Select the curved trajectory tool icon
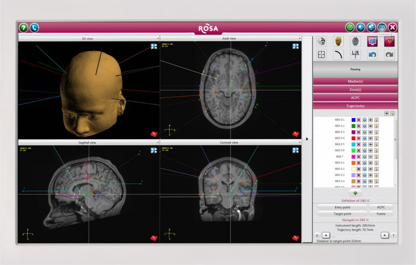This screenshot has width=416, height=265. (337, 54)
